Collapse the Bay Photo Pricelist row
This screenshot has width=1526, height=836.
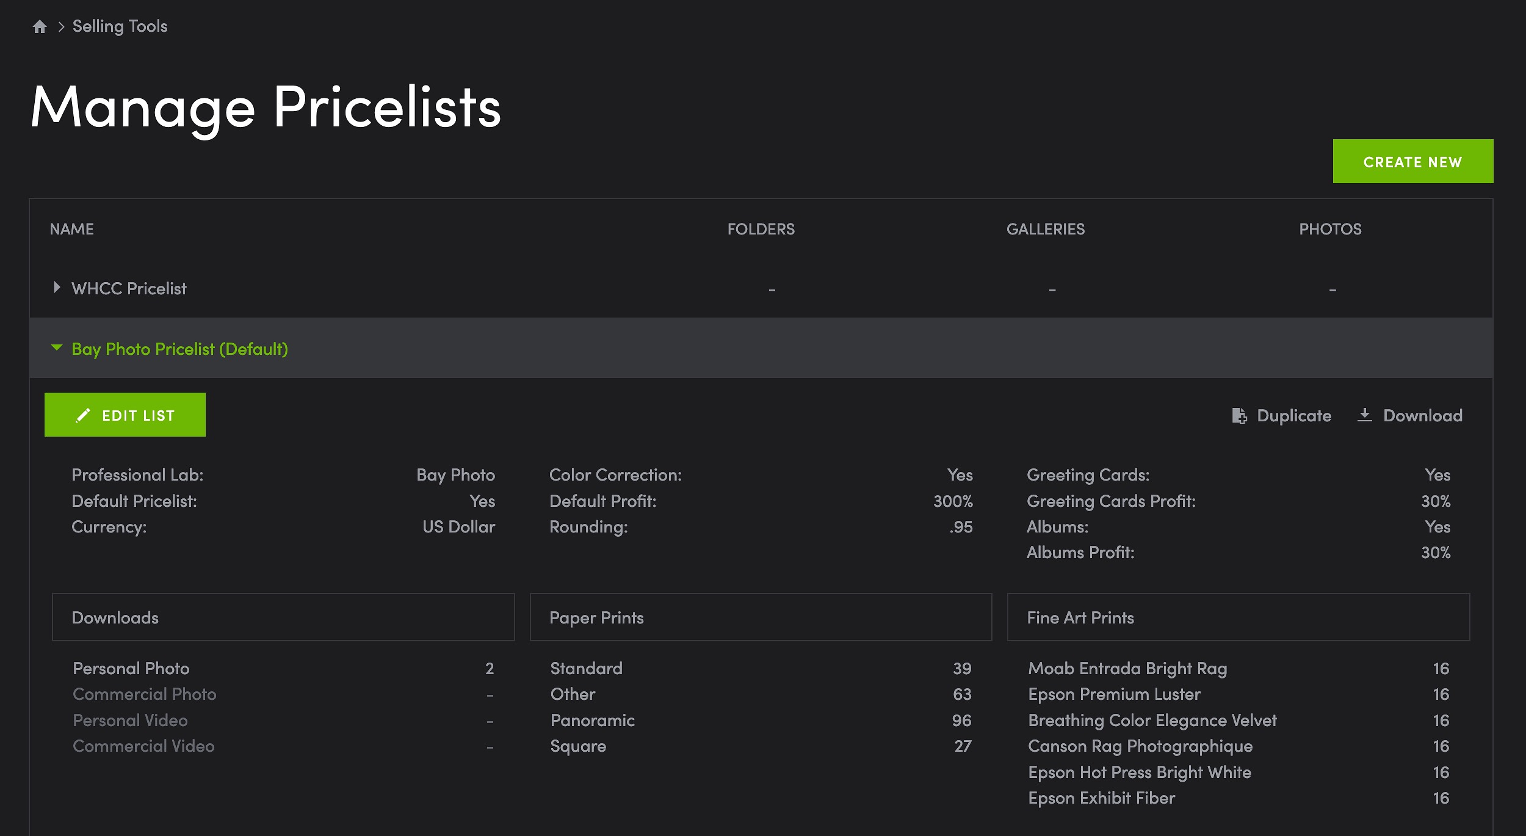point(57,348)
